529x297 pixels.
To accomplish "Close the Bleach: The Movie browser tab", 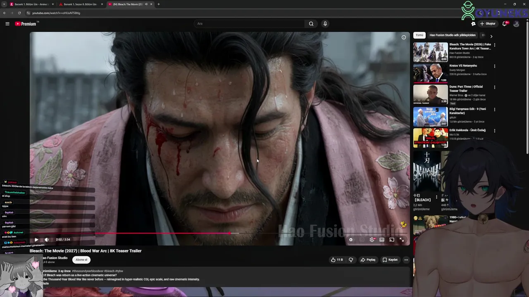I will point(151,4).
